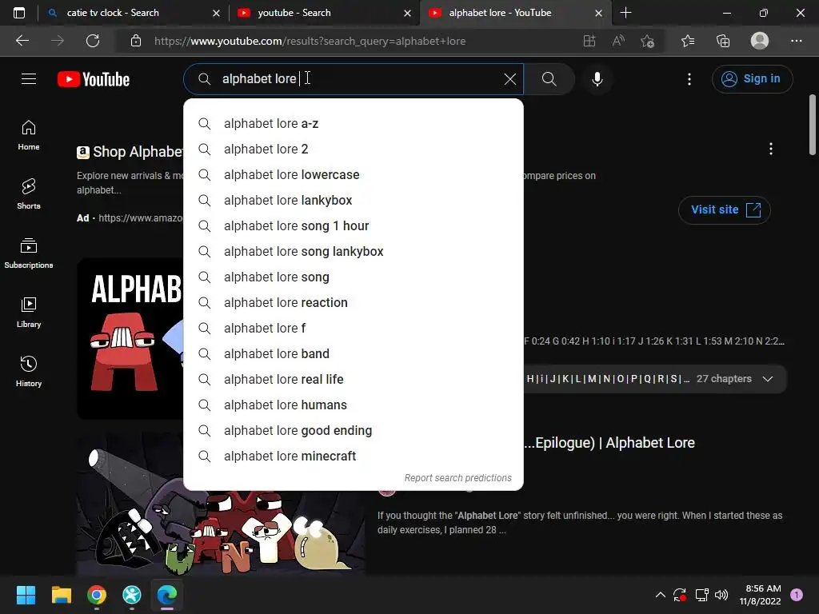Image resolution: width=819 pixels, height=614 pixels.
Task: Open the Favorites list
Action: (x=688, y=41)
